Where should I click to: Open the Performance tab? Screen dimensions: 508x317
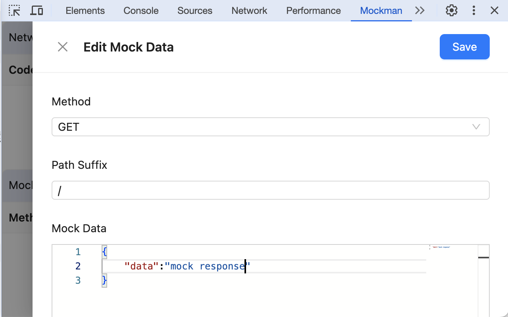[314, 11]
